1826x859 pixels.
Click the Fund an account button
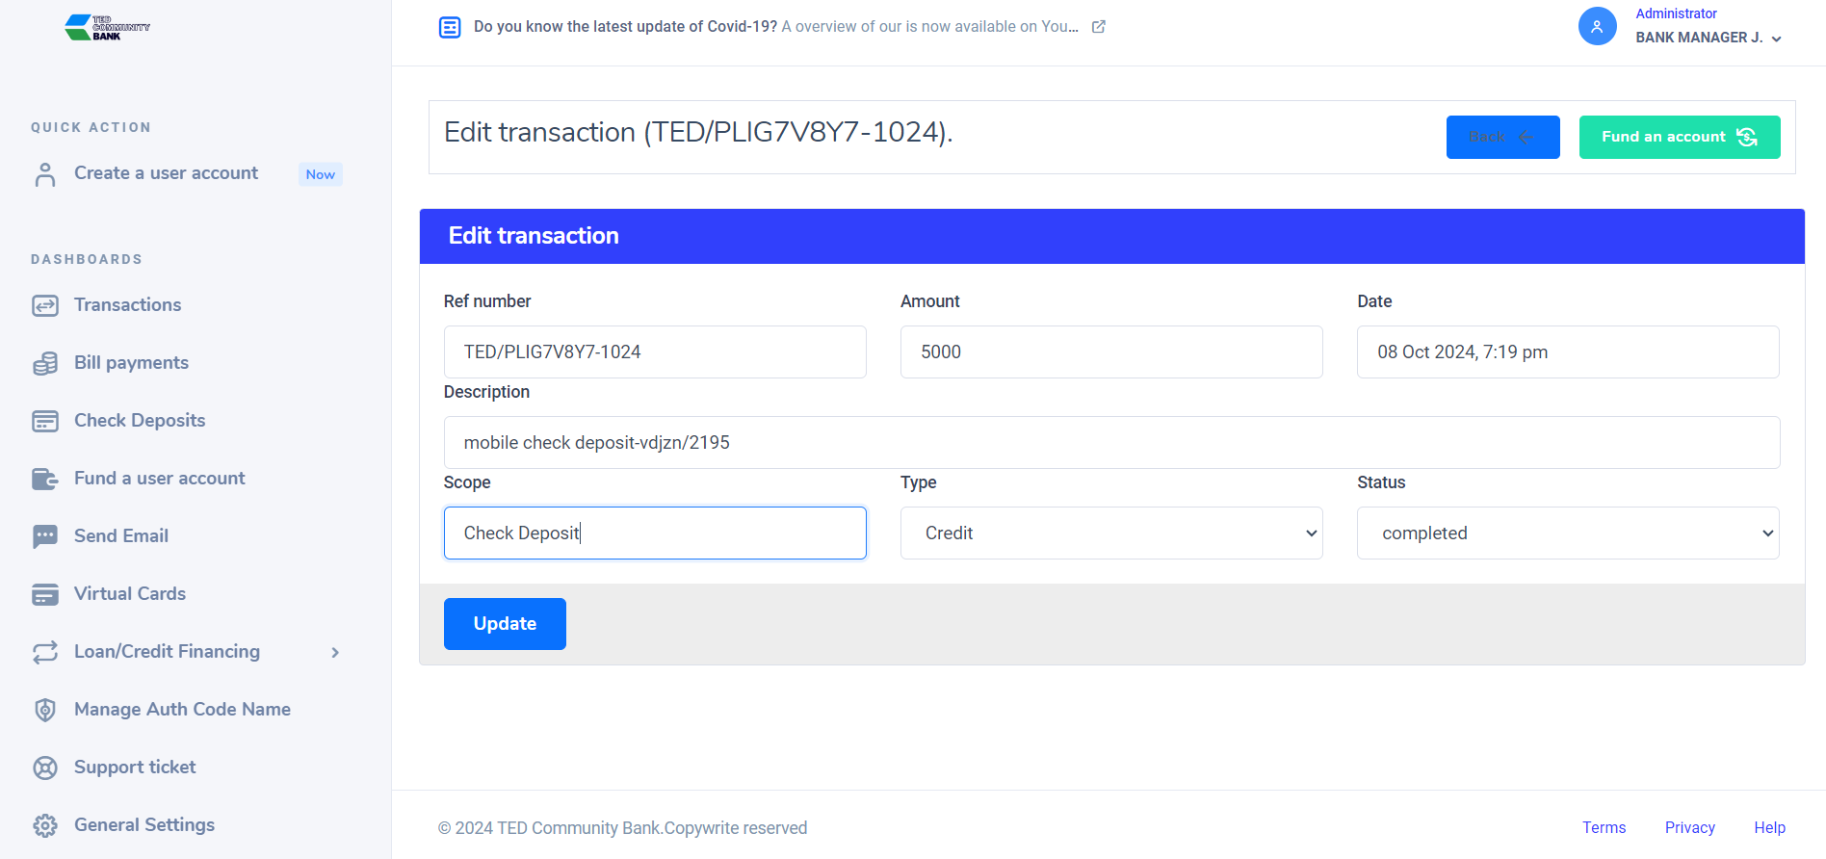1679,137
